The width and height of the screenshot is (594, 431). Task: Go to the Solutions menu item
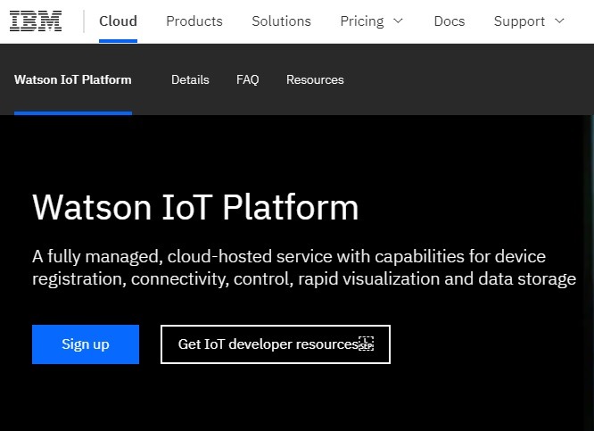(281, 21)
